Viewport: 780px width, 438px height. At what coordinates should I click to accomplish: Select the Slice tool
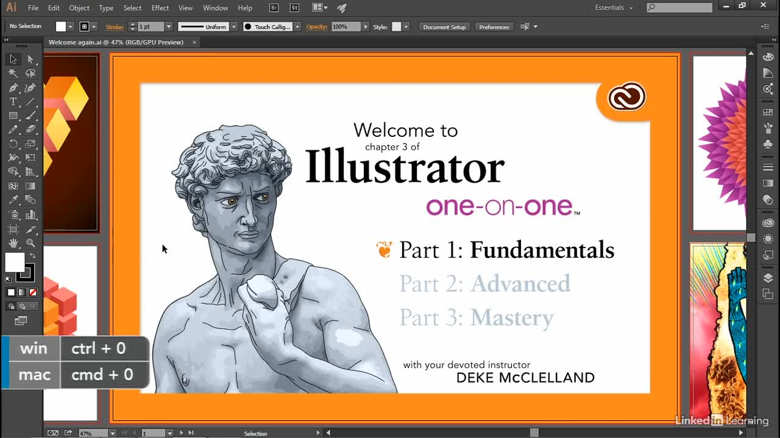pos(30,229)
